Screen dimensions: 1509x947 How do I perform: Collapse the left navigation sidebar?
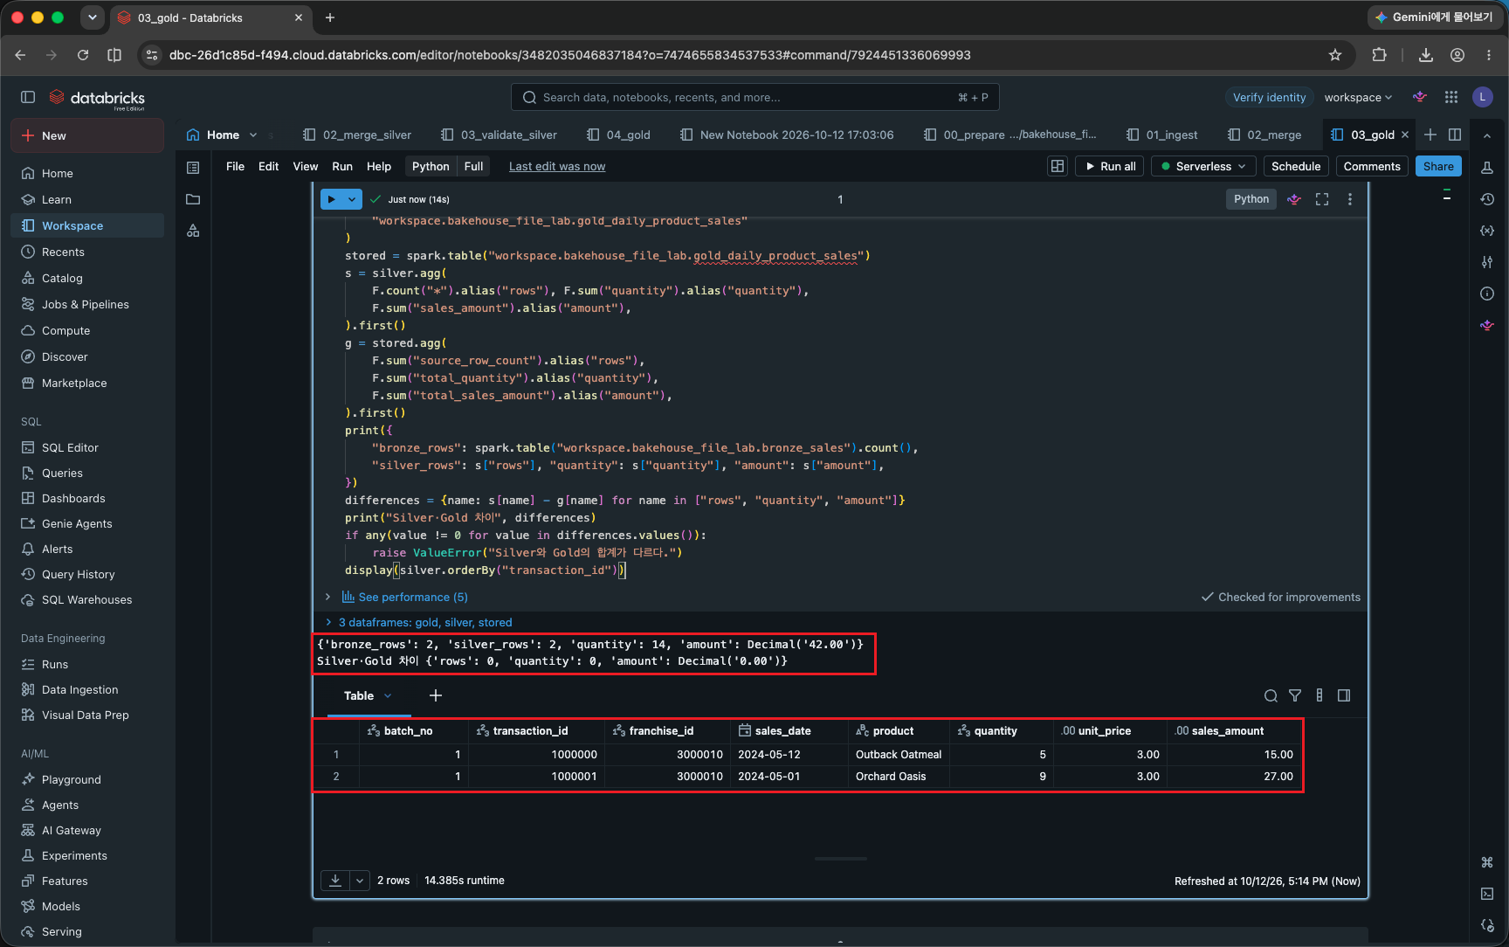pos(28,97)
